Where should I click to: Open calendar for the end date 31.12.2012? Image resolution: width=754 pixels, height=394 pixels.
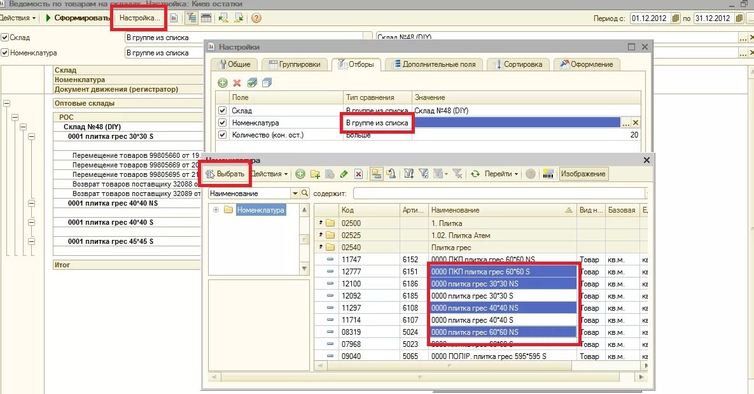click(739, 18)
